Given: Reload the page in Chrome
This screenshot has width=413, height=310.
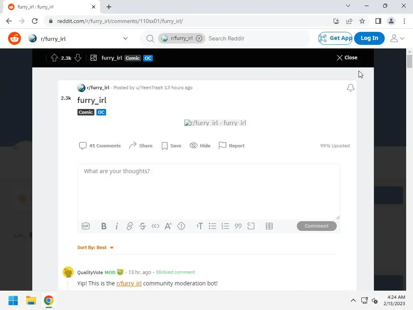Looking at the screenshot, I should pos(35,21).
